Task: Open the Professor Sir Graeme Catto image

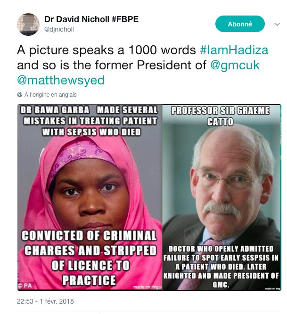Action: (x=221, y=197)
